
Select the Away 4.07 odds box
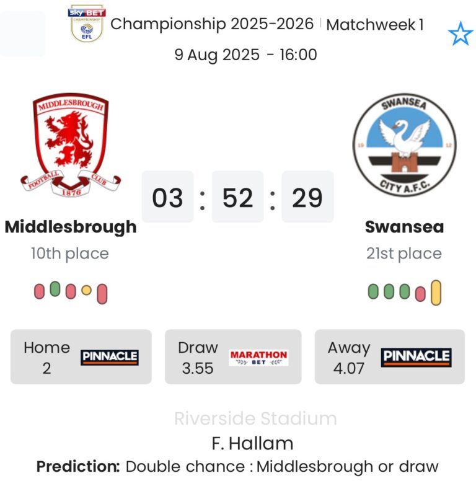tap(389, 357)
